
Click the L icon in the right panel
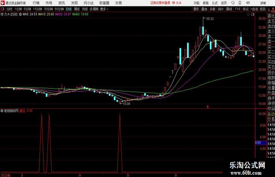point(269,10)
